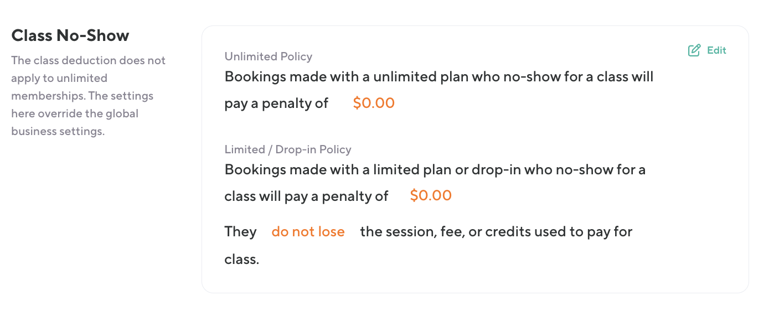Click the gray Class No-Show description paragraph
Screen dimensions: 774x311
(x=89, y=96)
